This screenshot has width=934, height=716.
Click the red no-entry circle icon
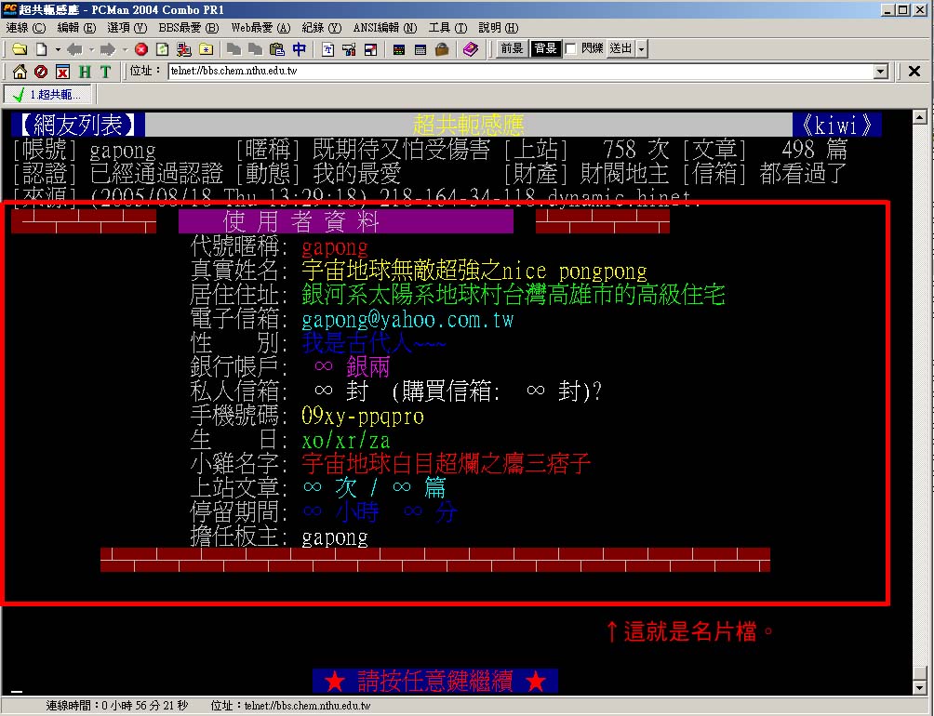pos(41,72)
